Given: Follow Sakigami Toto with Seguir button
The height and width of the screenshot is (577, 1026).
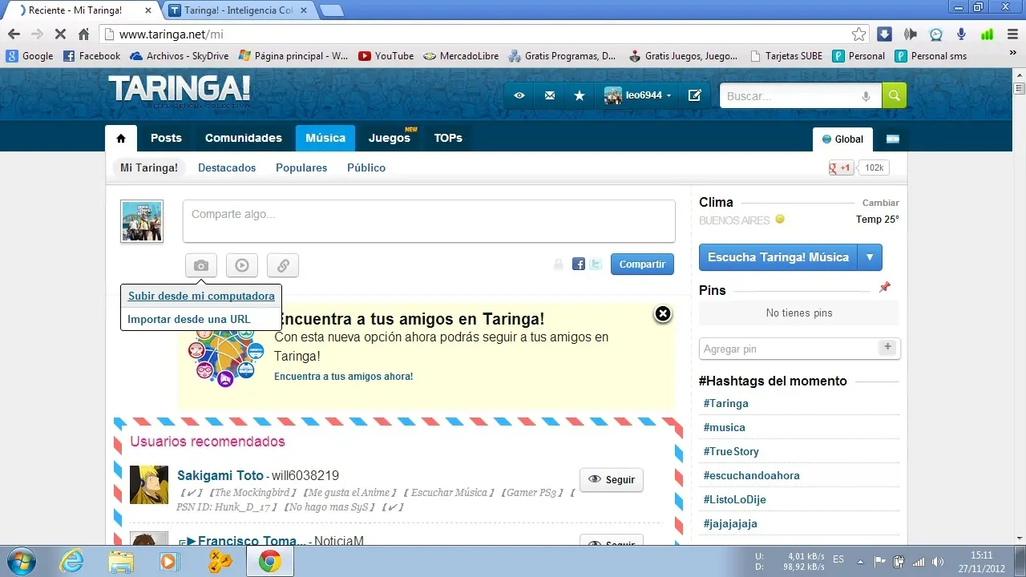Looking at the screenshot, I should pyautogui.click(x=612, y=479).
